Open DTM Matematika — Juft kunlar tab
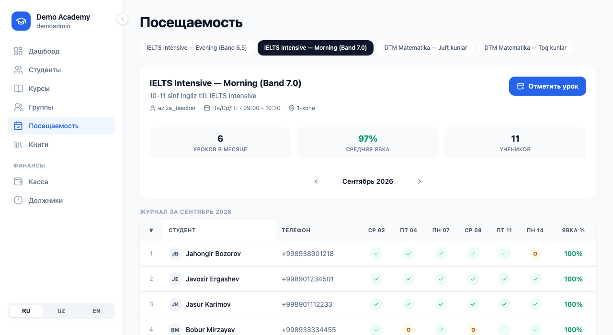613x335 pixels. [426, 48]
